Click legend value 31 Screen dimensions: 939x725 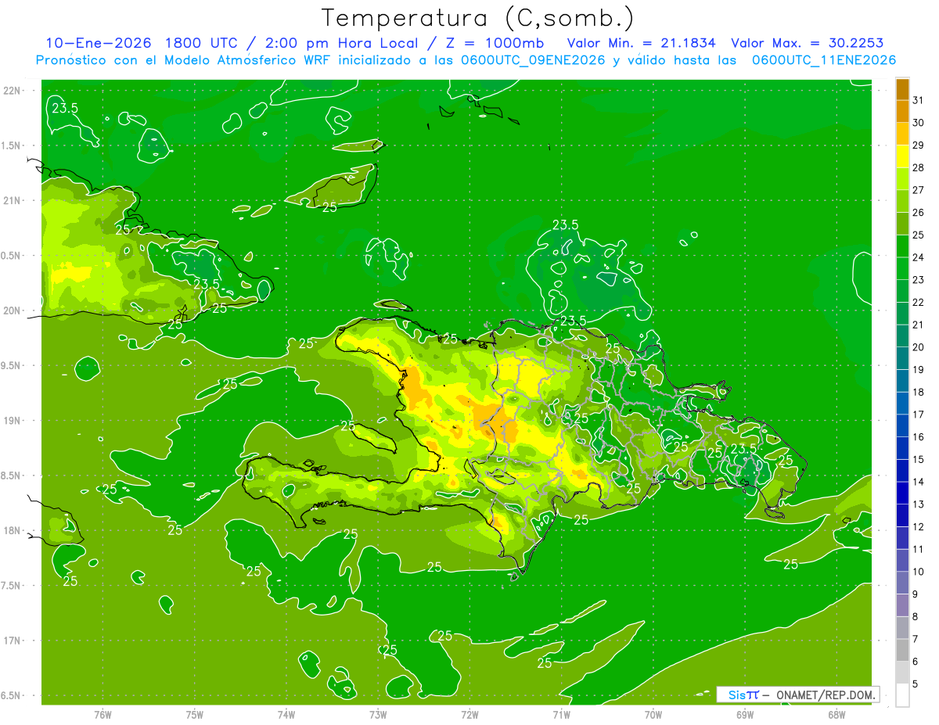click(x=919, y=100)
